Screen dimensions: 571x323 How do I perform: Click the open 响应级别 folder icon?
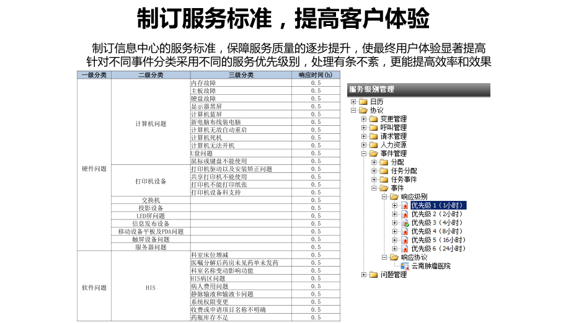(x=394, y=197)
